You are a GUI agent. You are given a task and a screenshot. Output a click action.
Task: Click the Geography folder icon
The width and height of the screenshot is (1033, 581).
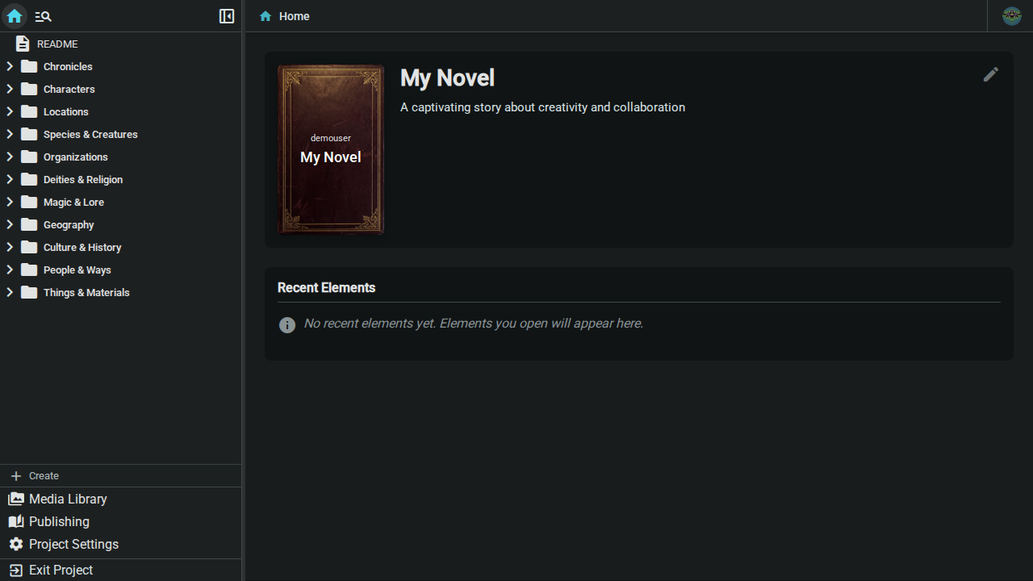pos(29,224)
